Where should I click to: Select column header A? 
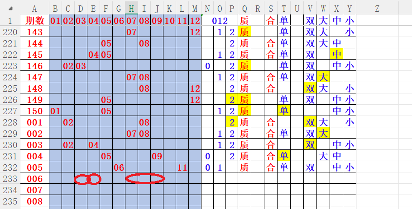34,9
